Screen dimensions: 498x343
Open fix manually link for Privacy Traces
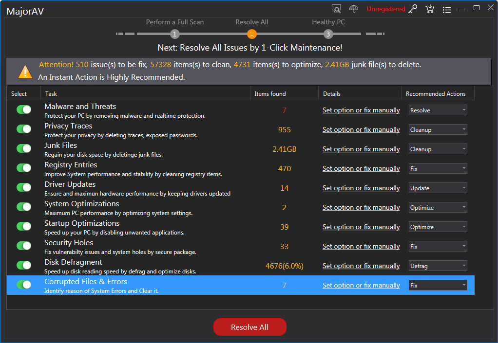click(361, 130)
